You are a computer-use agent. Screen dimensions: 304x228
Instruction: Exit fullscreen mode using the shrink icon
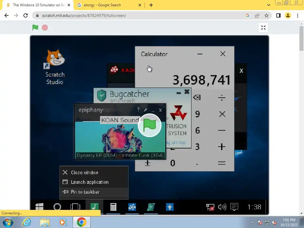pyautogui.click(x=263, y=28)
